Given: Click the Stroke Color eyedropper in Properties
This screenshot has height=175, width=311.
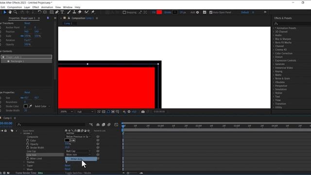Looking at the screenshot, I should tap(30, 106).
